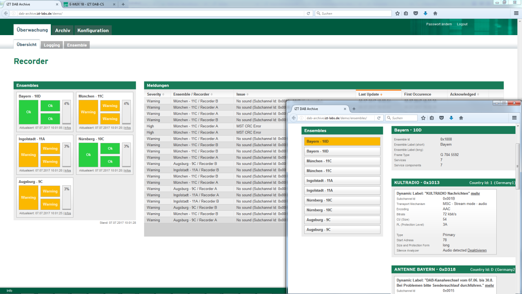This screenshot has height=294, width=522.
Task: Click mehr after Sendersuchlauf durchführen text
Action: tap(489, 285)
